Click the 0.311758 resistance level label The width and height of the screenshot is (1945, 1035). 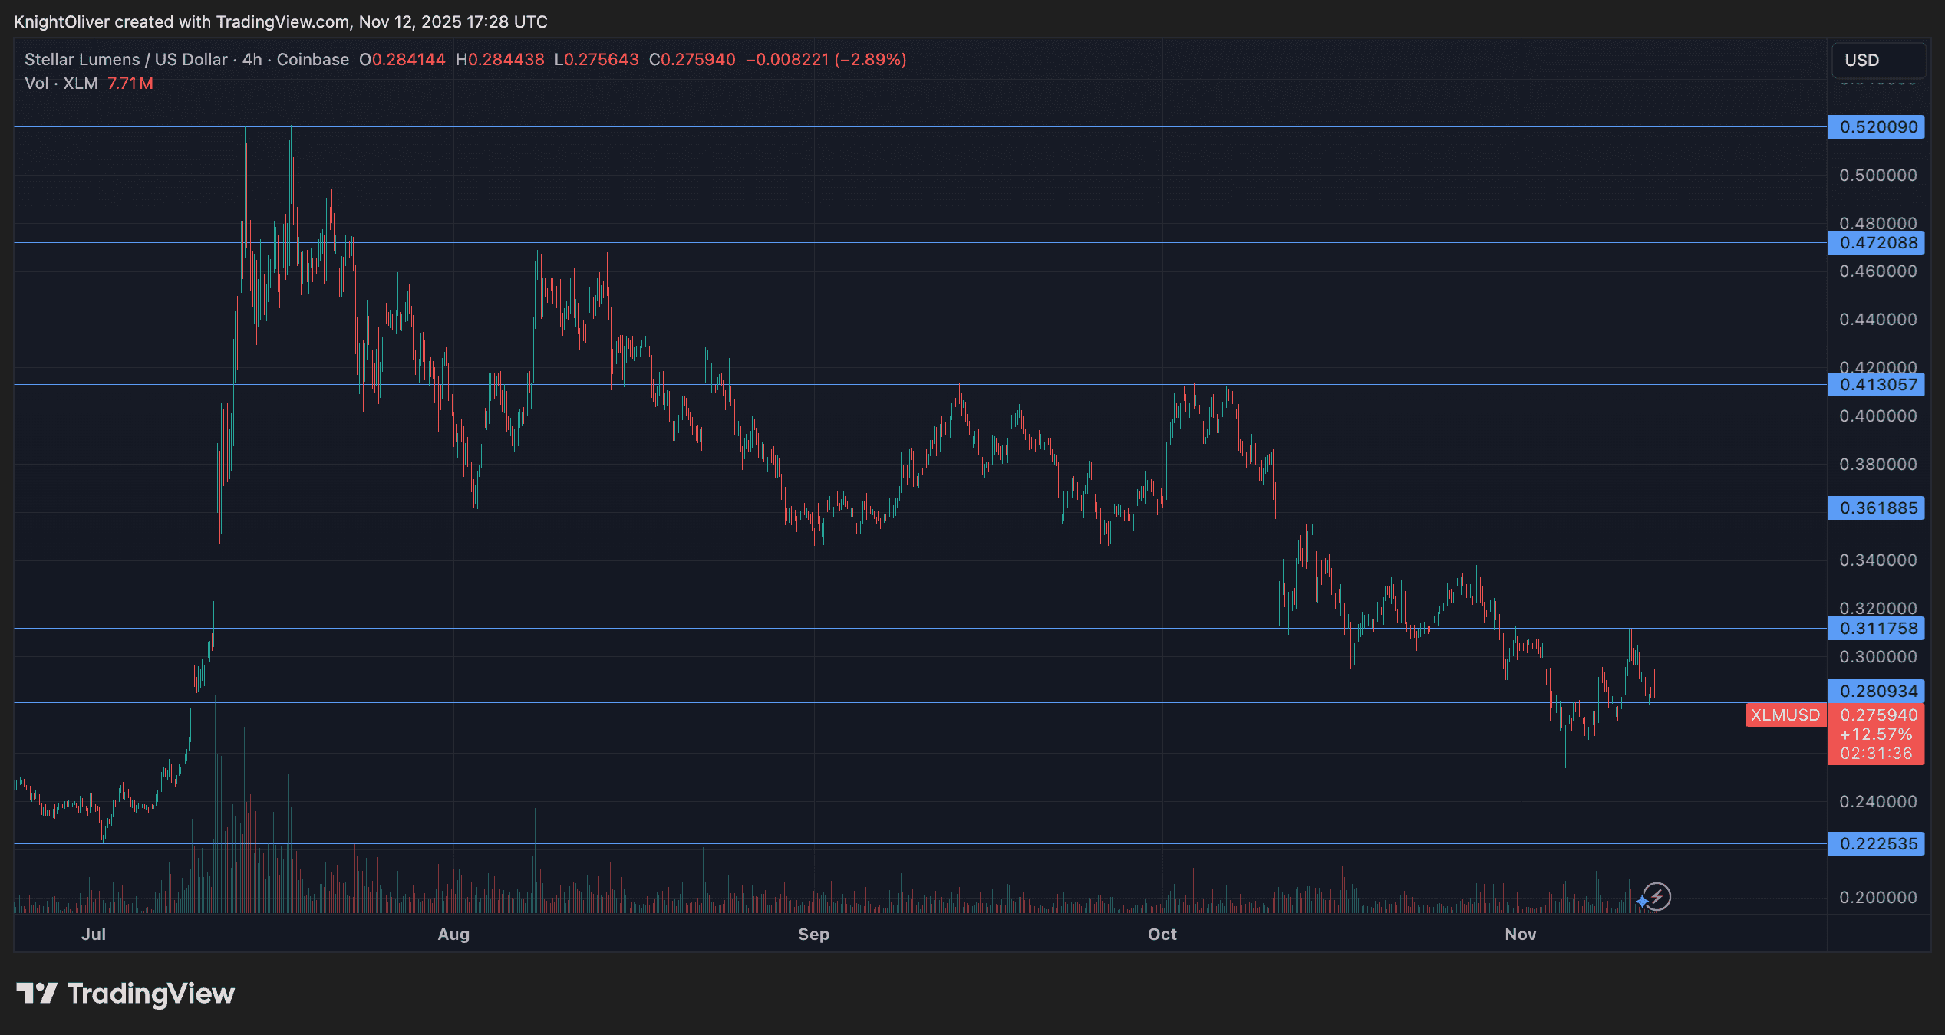(x=1877, y=628)
